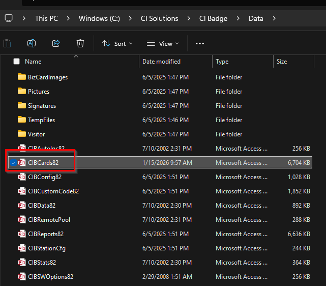
Task: Click the 892 KB size cell
Action: pyautogui.click(x=301, y=206)
